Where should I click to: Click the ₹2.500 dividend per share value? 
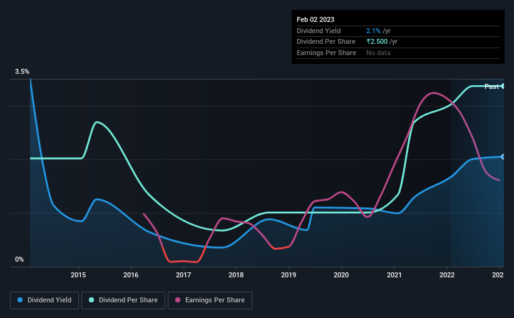[x=377, y=42]
